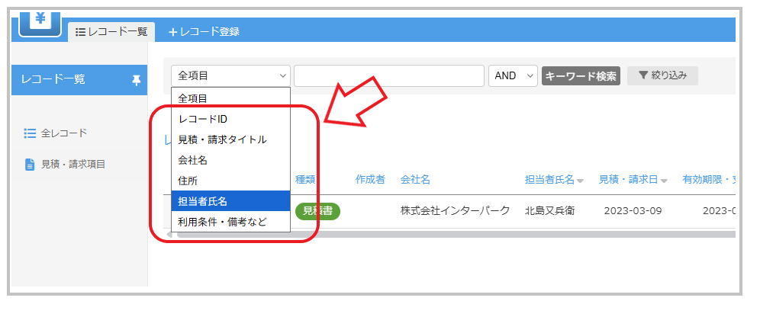Click the list icon beside 全レコード
The width and height of the screenshot is (760, 317).
[31, 133]
